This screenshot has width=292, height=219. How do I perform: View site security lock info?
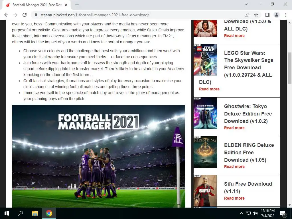36,15
